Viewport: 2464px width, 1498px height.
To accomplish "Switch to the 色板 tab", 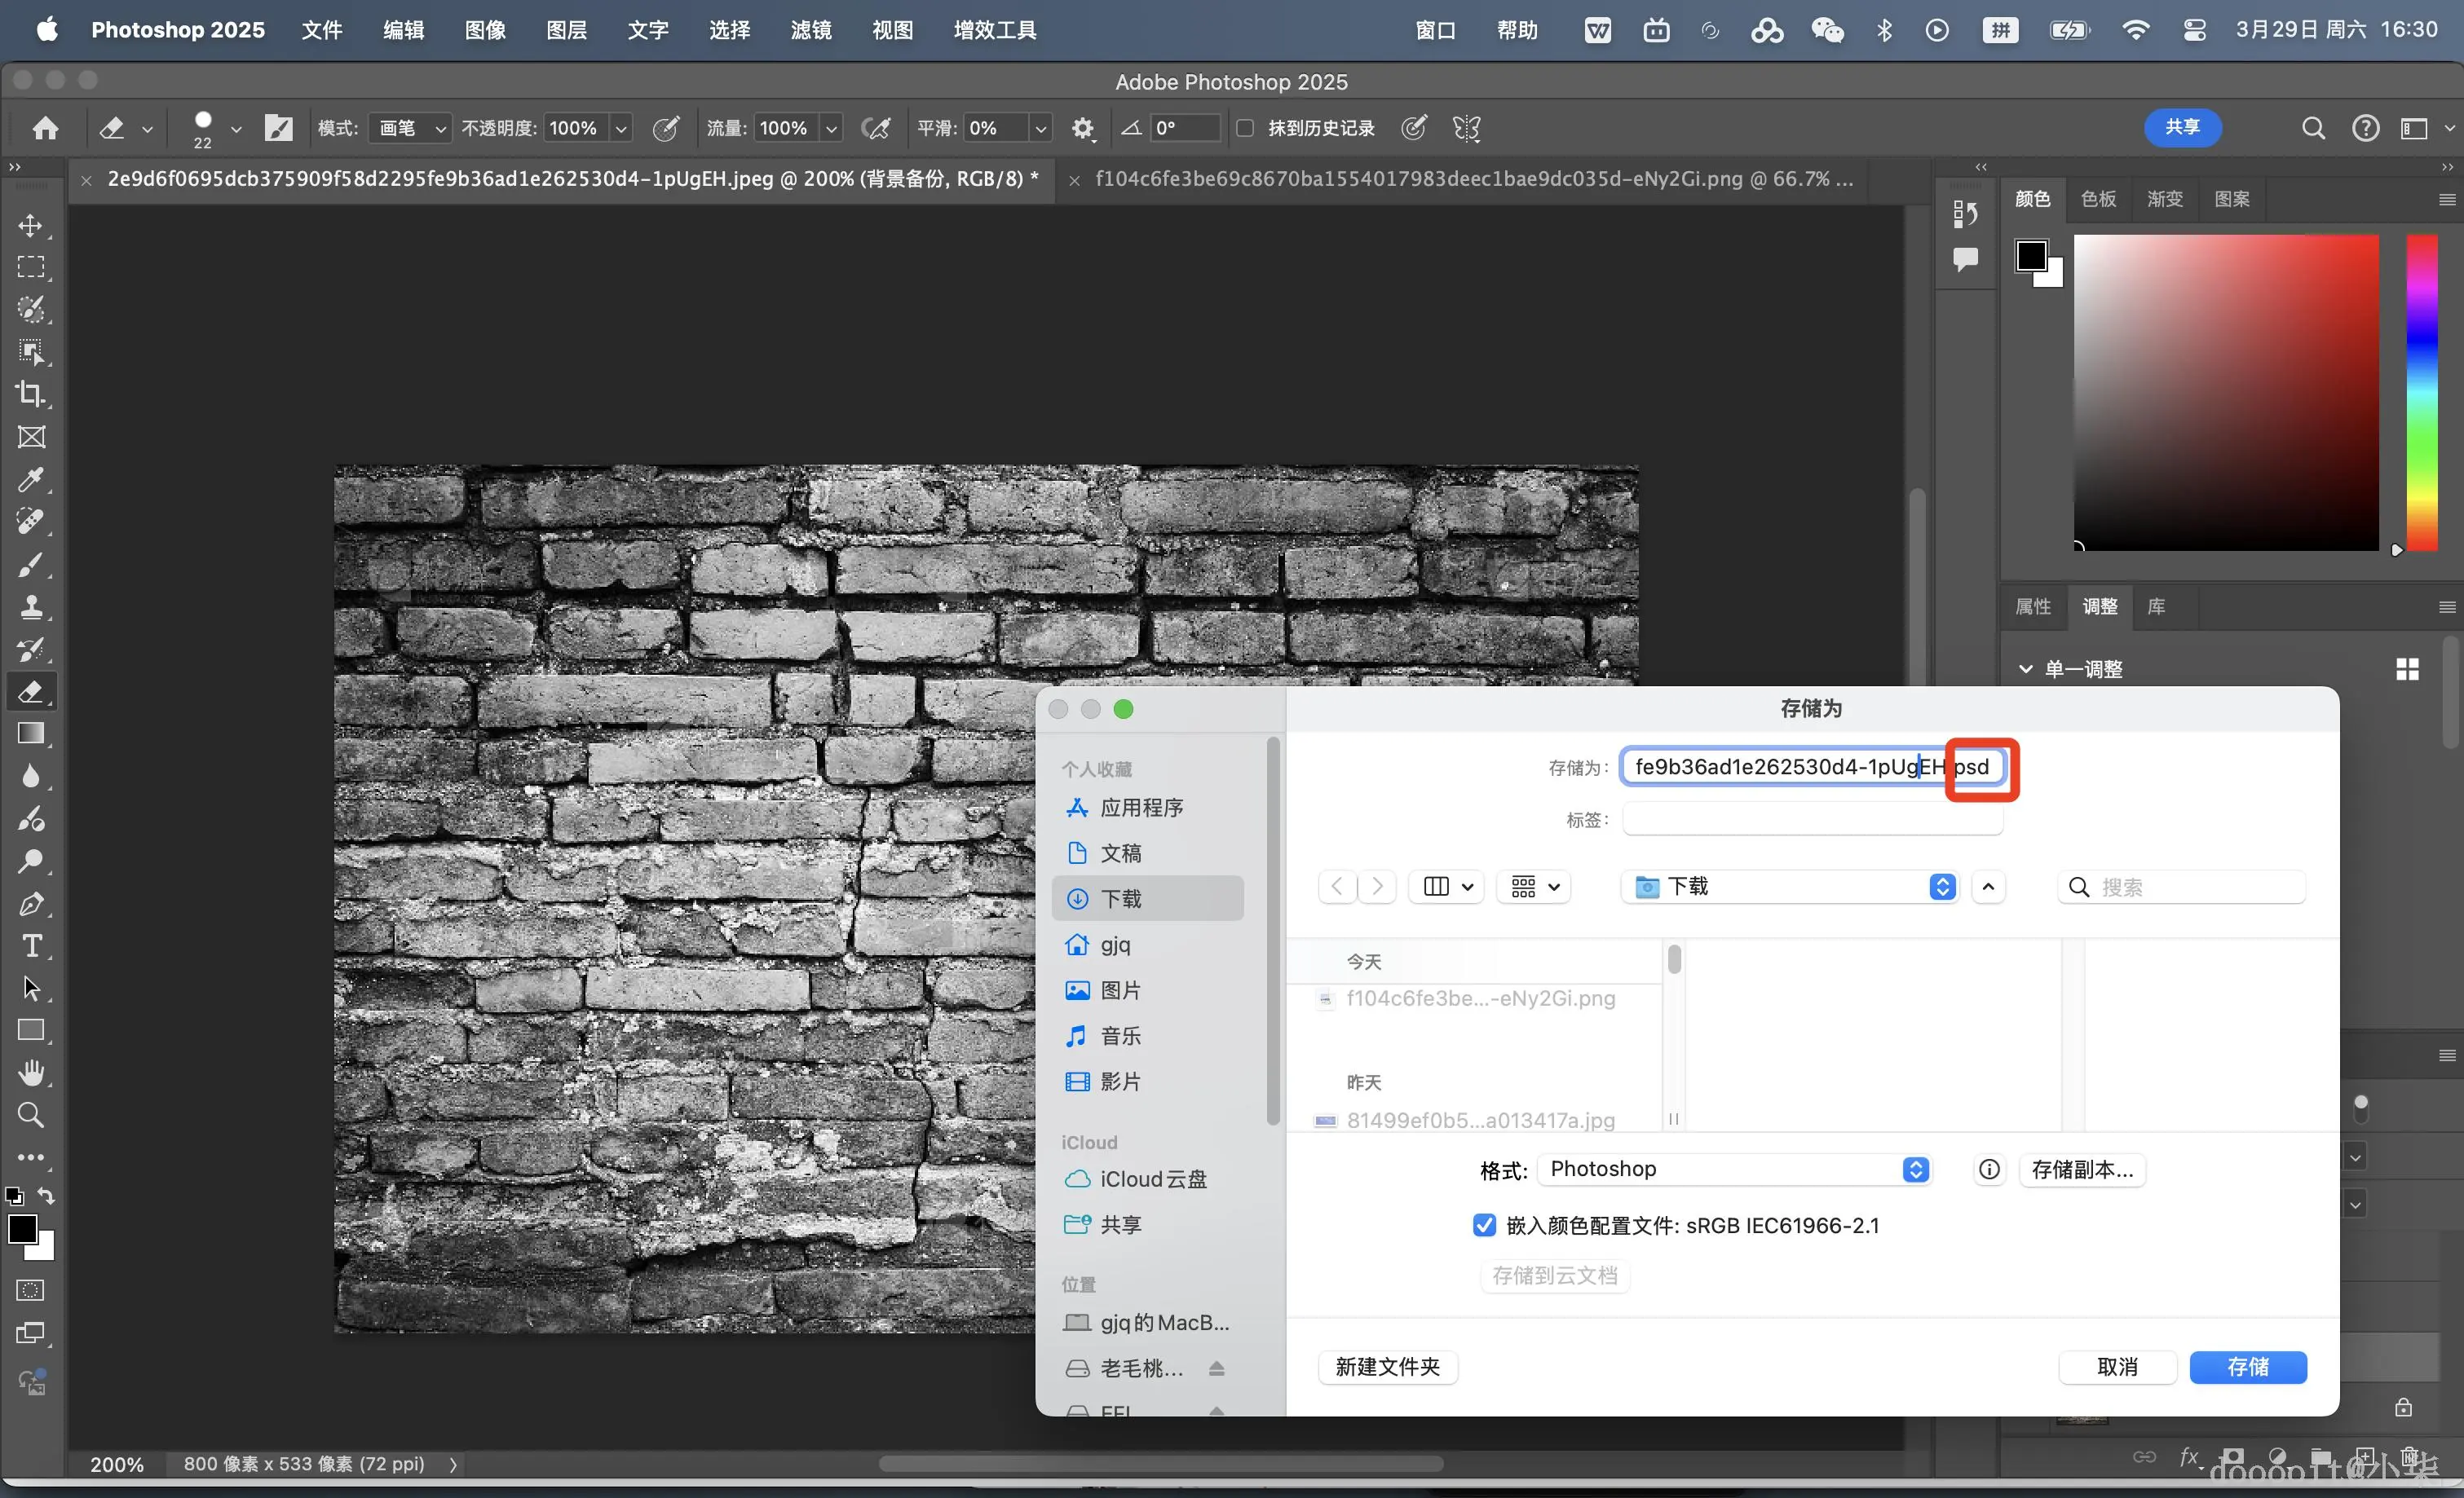I will (x=2098, y=199).
